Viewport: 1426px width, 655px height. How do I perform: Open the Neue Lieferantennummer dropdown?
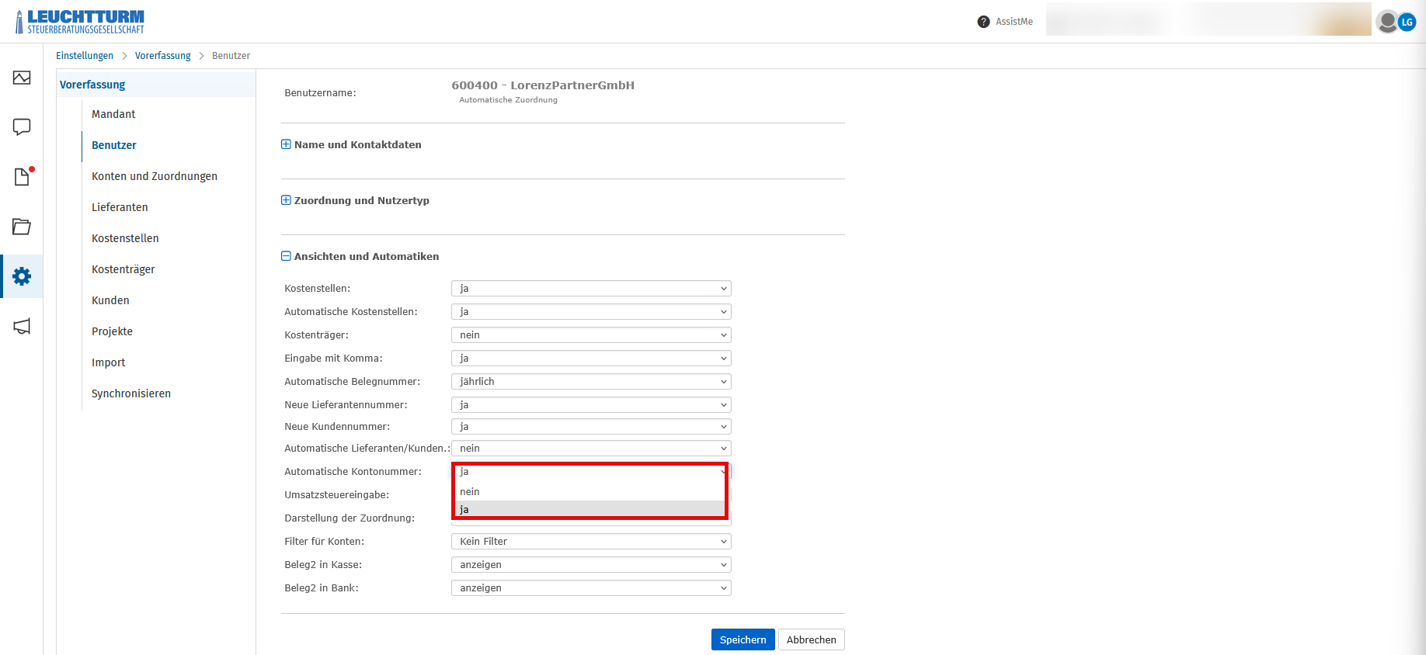pos(591,405)
